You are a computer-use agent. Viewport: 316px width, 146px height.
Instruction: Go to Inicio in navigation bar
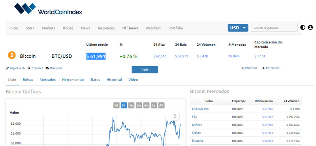(14, 28)
